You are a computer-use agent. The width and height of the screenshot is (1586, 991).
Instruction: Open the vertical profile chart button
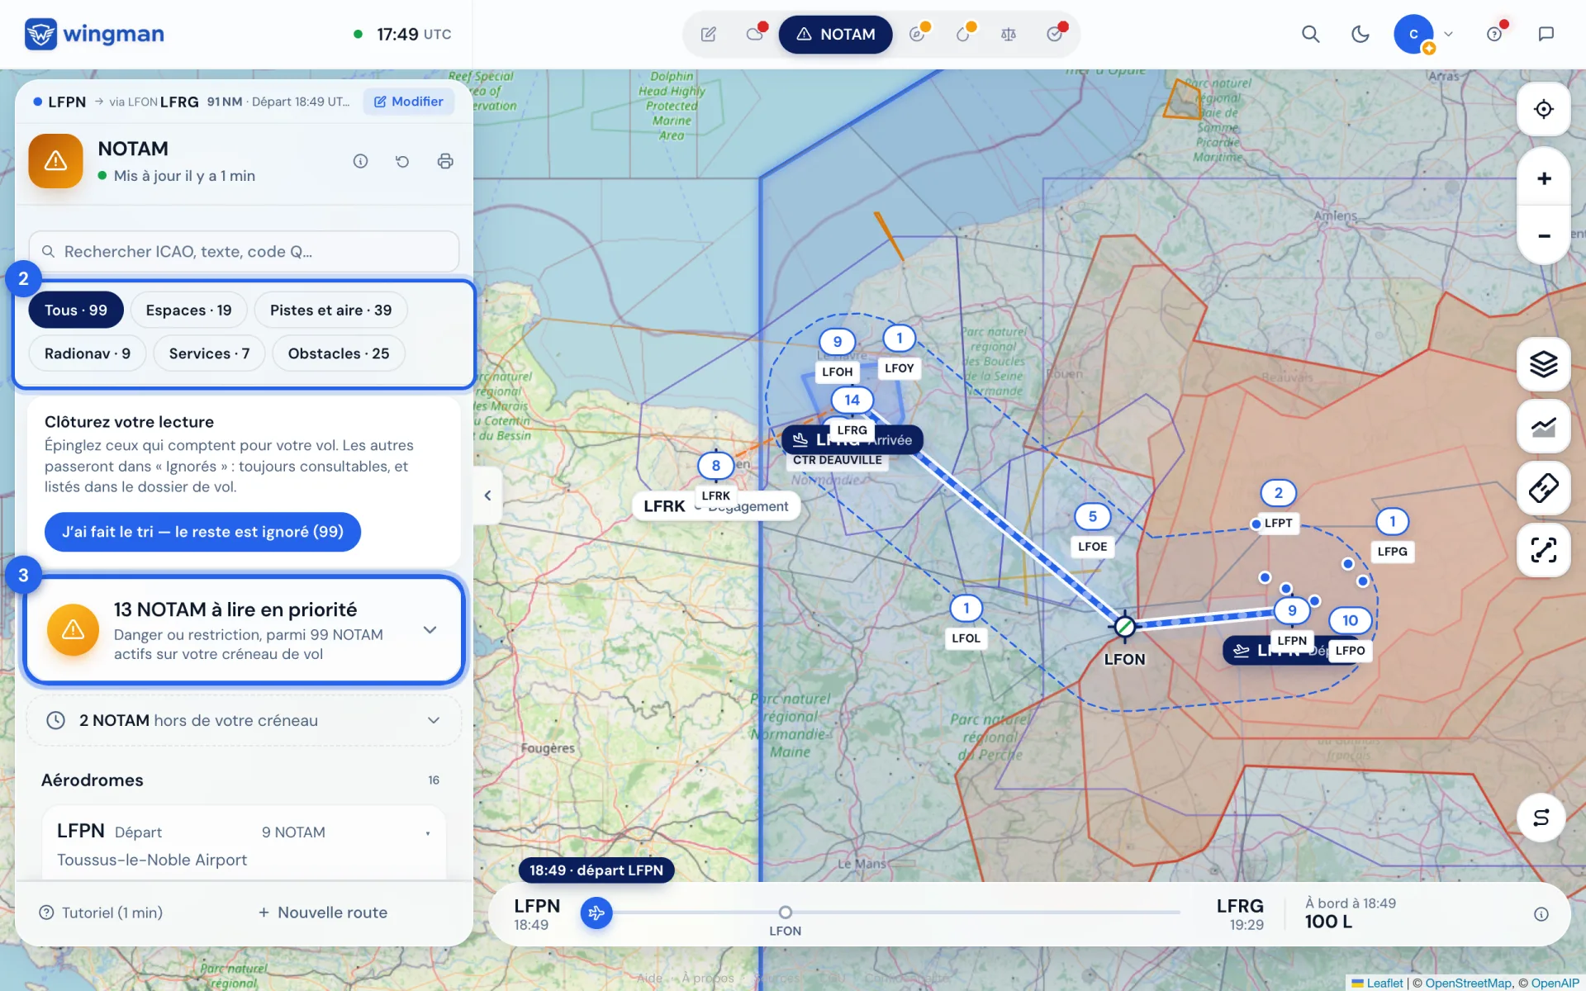pos(1543,426)
